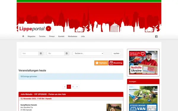178x111 pixels.
Task: Click the '12. November 2025, 17:00 Uhr | Hameln' date line
Action: [36, 99]
